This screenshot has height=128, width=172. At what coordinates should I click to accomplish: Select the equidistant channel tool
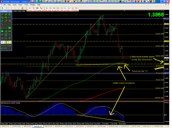tap(22, 8)
